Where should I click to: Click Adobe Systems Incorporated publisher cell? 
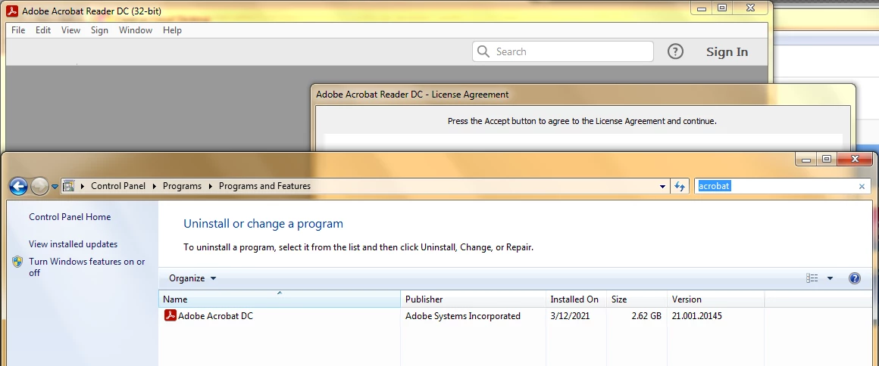click(463, 316)
